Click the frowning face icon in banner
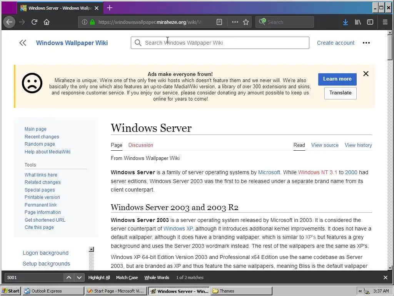Viewport: 394px width, 296px height. 32,83
